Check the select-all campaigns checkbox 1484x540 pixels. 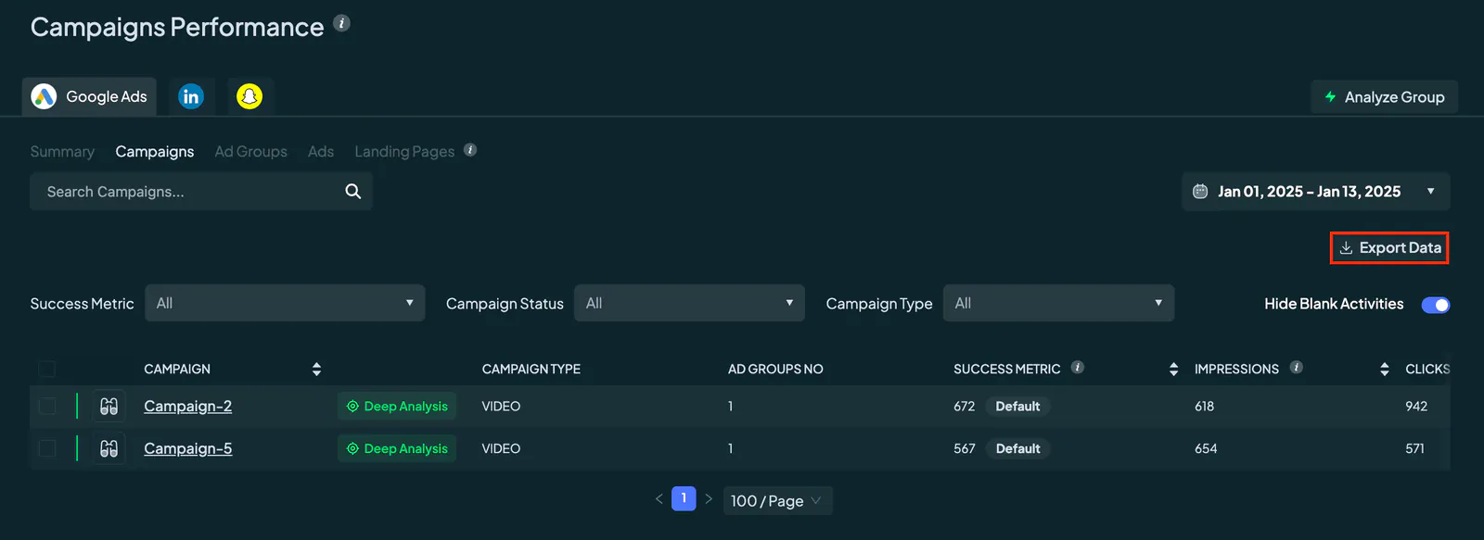[x=47, y=370]
